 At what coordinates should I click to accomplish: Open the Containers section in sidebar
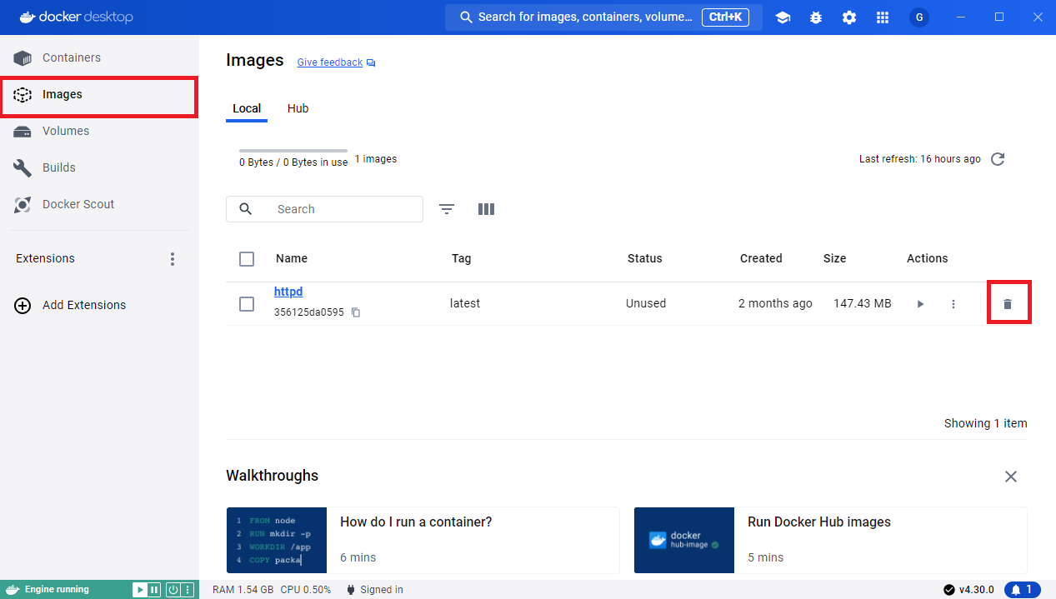pos(99,57)
